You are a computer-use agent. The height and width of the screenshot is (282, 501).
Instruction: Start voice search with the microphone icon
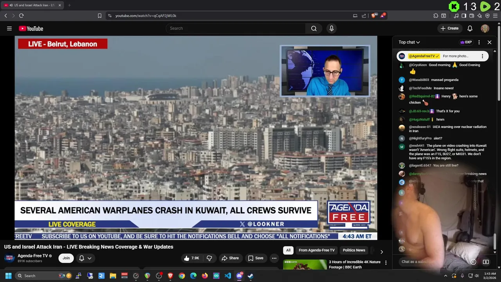coord(332,28)
